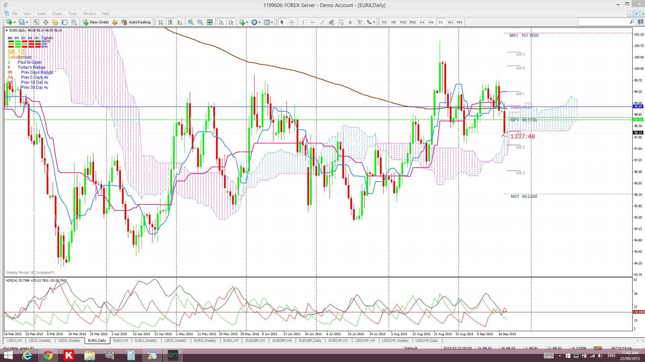The width and height of the screenshot is (645, 362).
Task: Open the chat notification icon showing 5
Action: pyautogui.click(x=641, y=22)
